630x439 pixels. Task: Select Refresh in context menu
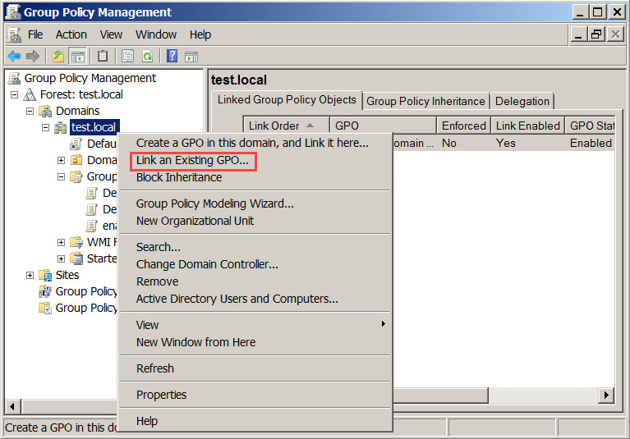point(255,368)
